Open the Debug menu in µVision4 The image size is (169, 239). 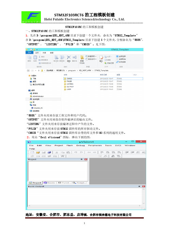(x=80, y=145)
